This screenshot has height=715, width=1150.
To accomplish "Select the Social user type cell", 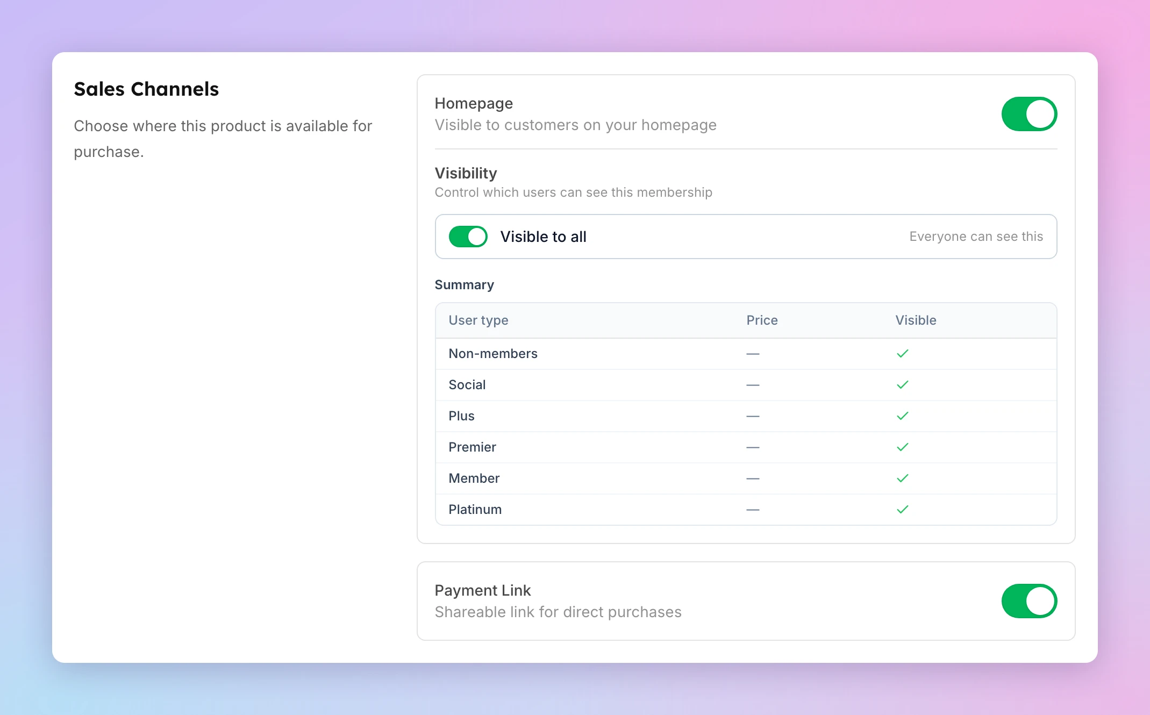I will click(x=467, y=384).
